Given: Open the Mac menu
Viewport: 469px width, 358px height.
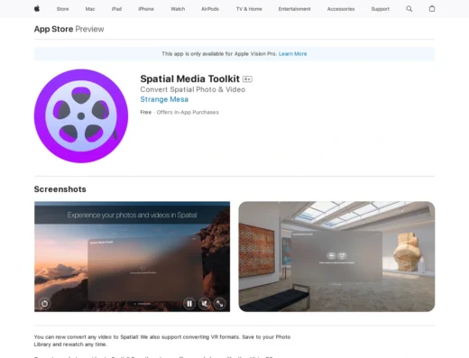Looking at the screenshot, I should pos(90,9).
